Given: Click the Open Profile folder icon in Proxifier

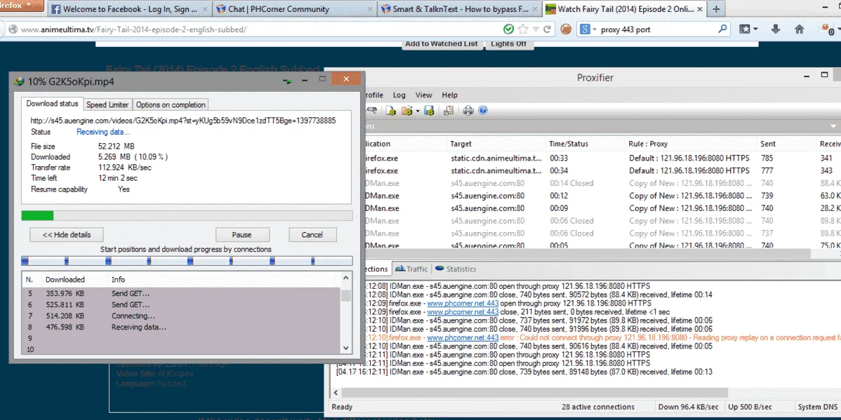Looking at the screenshot, I should tap(406, 110).
